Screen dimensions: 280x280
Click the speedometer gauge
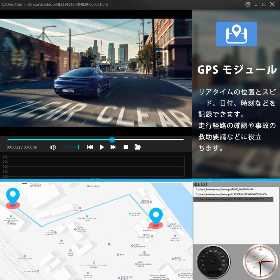pos(213,262)
